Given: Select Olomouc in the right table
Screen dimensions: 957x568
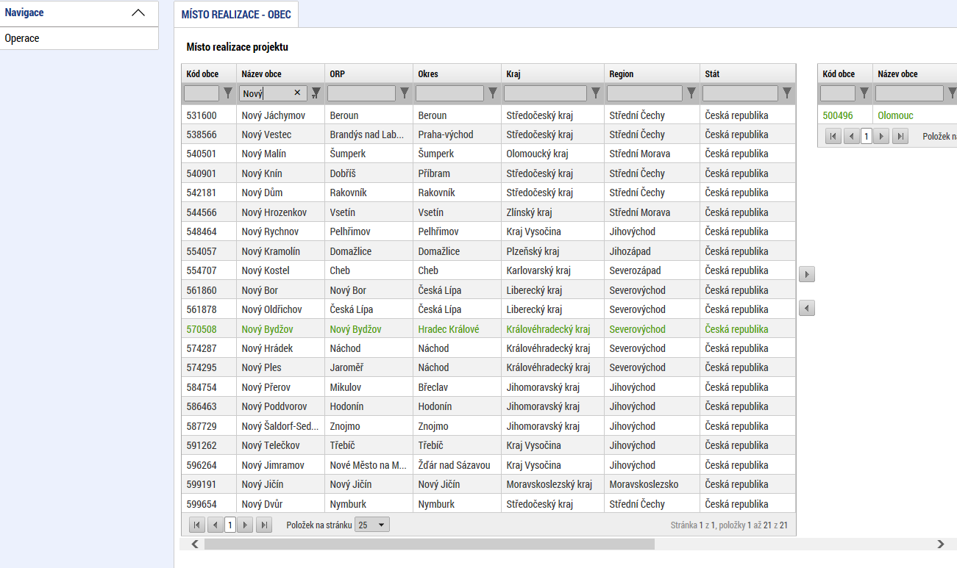Looking at the screenshot, I should click(895, 115).
